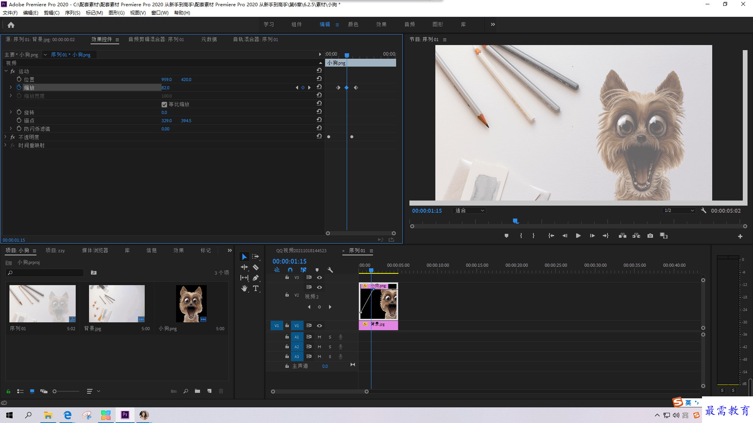Image resolution: width=753 pixels, height=423 pixels.
Task: Click the Lift button in Program monitor
Action: pos(622,236)
